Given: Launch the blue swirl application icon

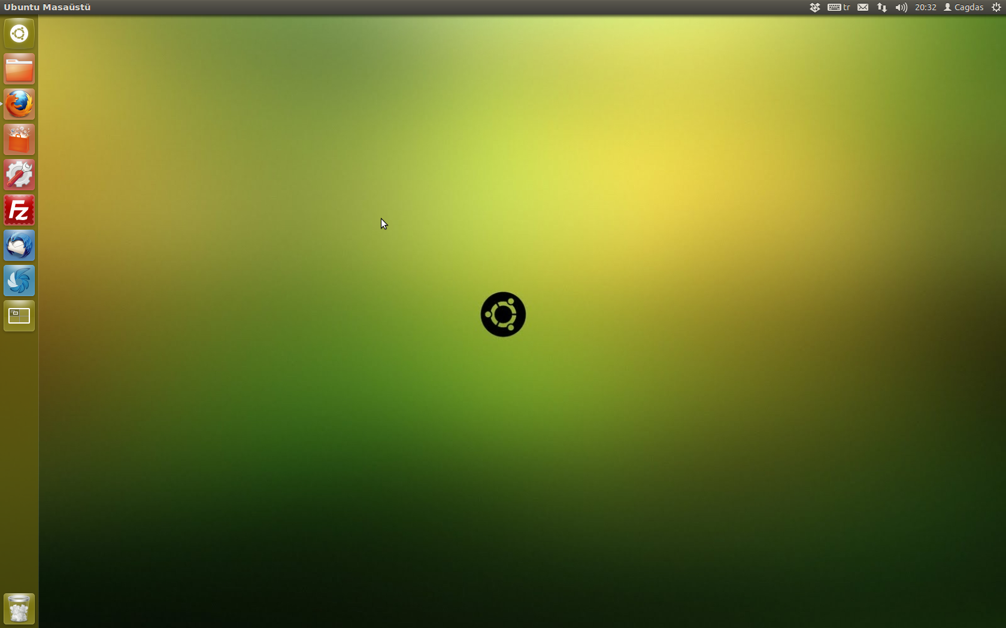Looking at the screenshot, I should [x=19, y=281].
